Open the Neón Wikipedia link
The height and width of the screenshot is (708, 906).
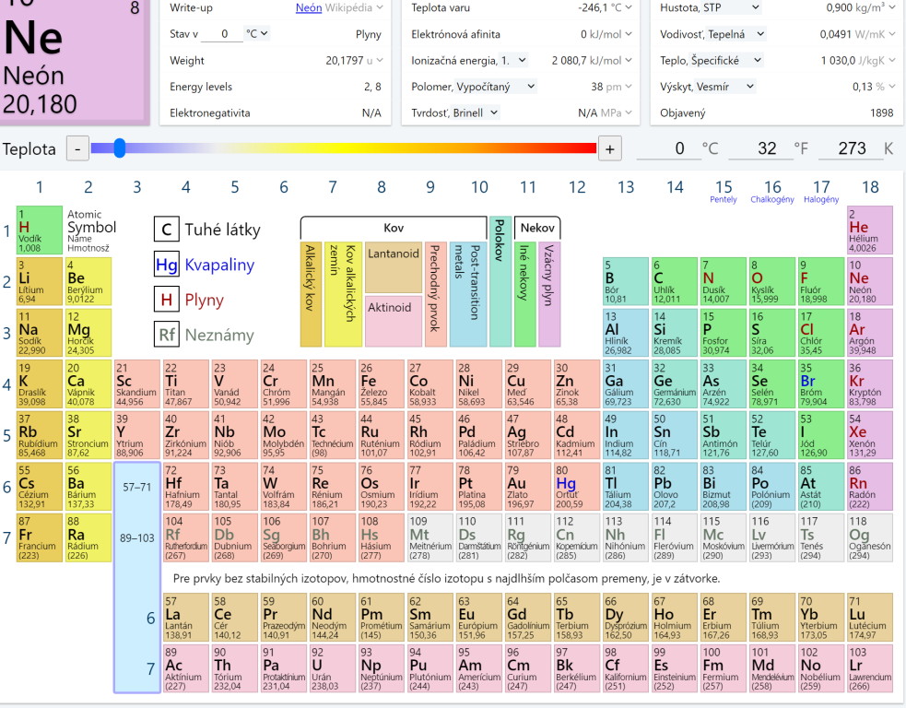(x=309, y=7)
